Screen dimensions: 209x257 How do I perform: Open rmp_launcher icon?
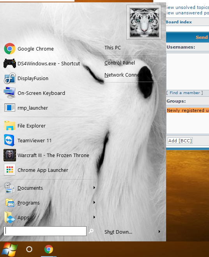(x=10, y=108)
